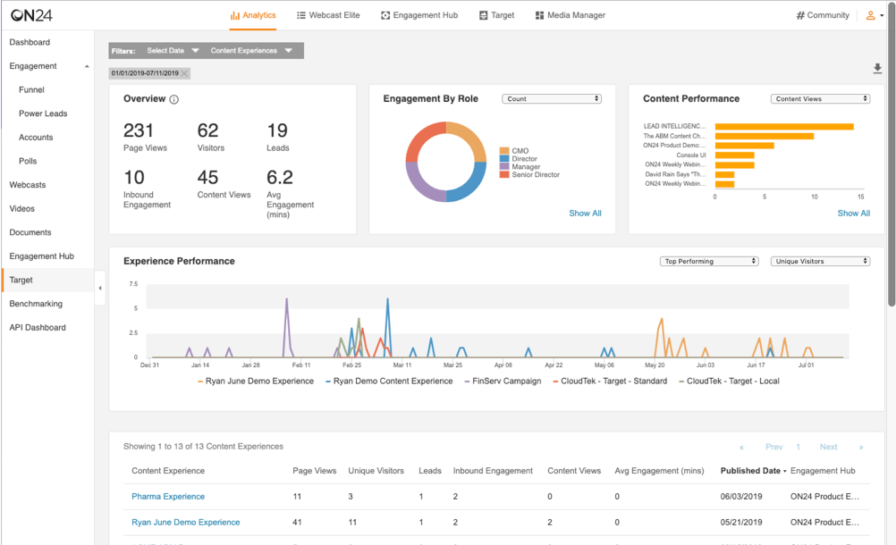
Task: Open the Content Views dropdown in Content Performance
Action: click(820, 99)
